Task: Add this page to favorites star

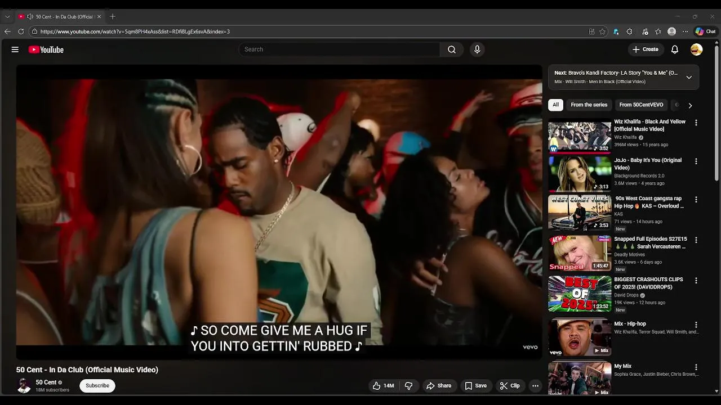Action: click(x=602, y=31)
